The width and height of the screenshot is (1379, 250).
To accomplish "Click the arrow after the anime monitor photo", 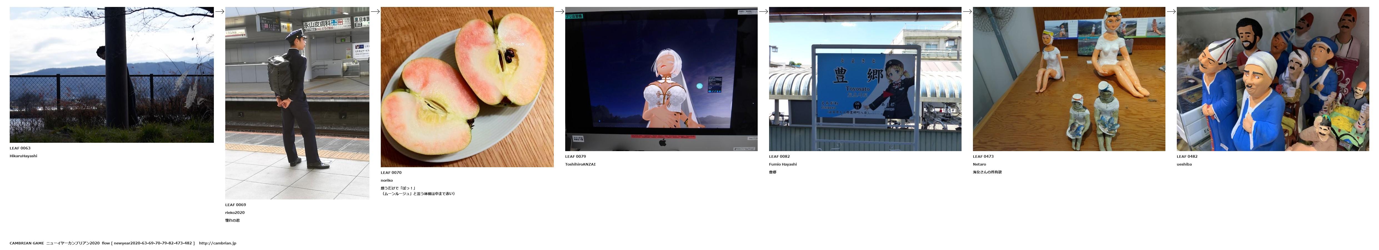I will (763, 11).
